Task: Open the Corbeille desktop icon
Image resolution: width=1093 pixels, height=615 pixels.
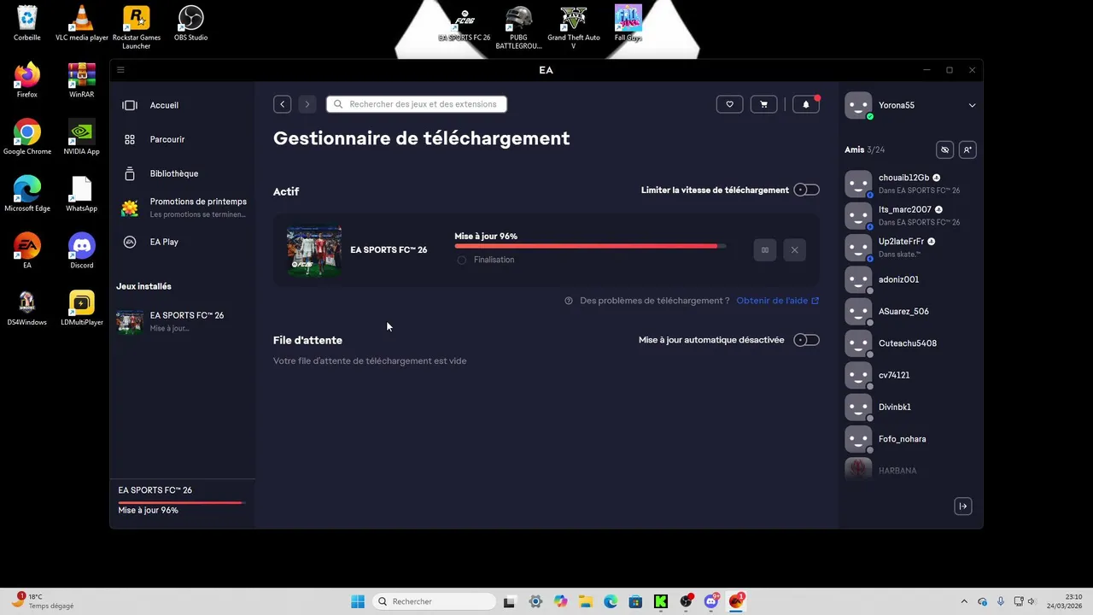Action: tap(27, 23)
